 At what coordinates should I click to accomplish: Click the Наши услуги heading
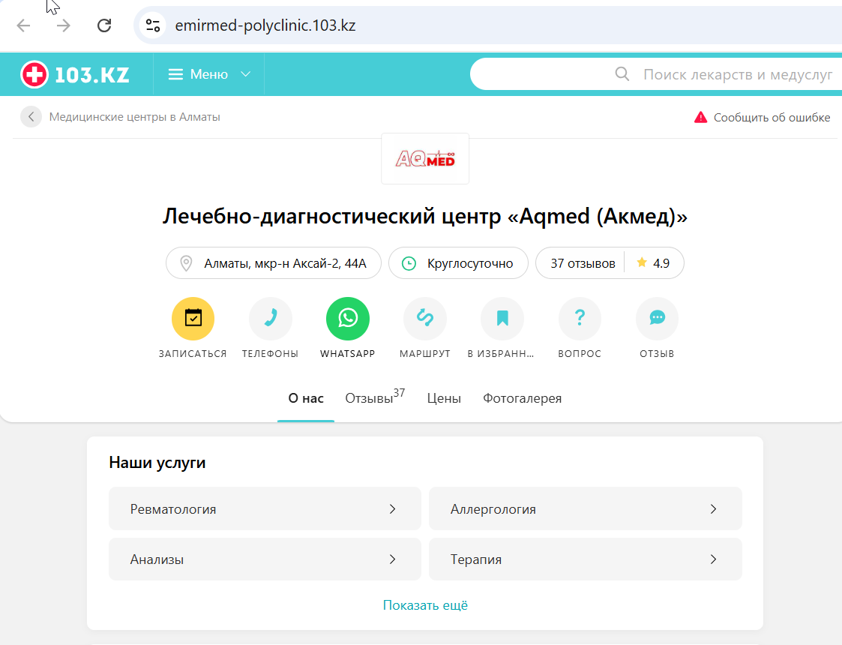(x=157, y=463)
